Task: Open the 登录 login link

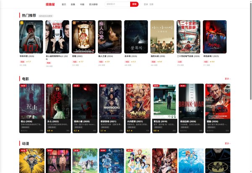Action: [x=146, y=4]
